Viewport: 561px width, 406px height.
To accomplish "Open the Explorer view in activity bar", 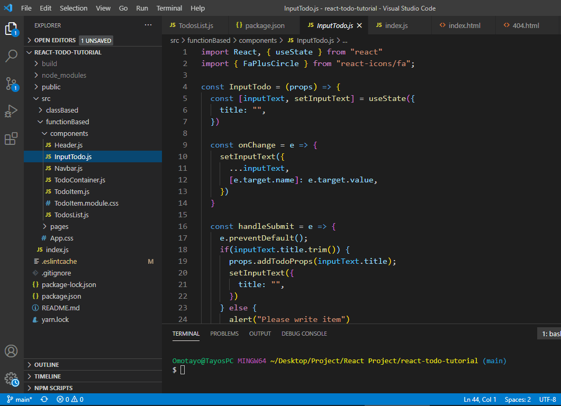I will [x=11, y=29].
